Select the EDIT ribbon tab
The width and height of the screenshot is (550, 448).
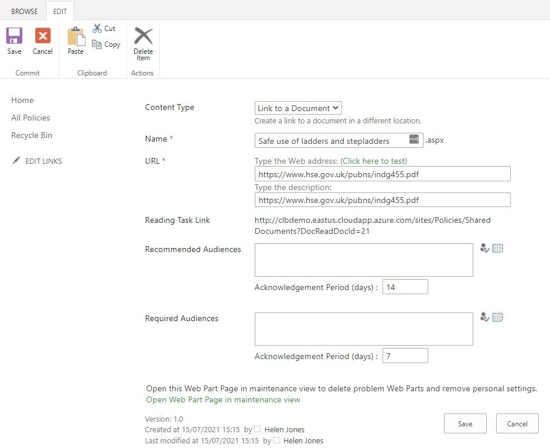60,11
